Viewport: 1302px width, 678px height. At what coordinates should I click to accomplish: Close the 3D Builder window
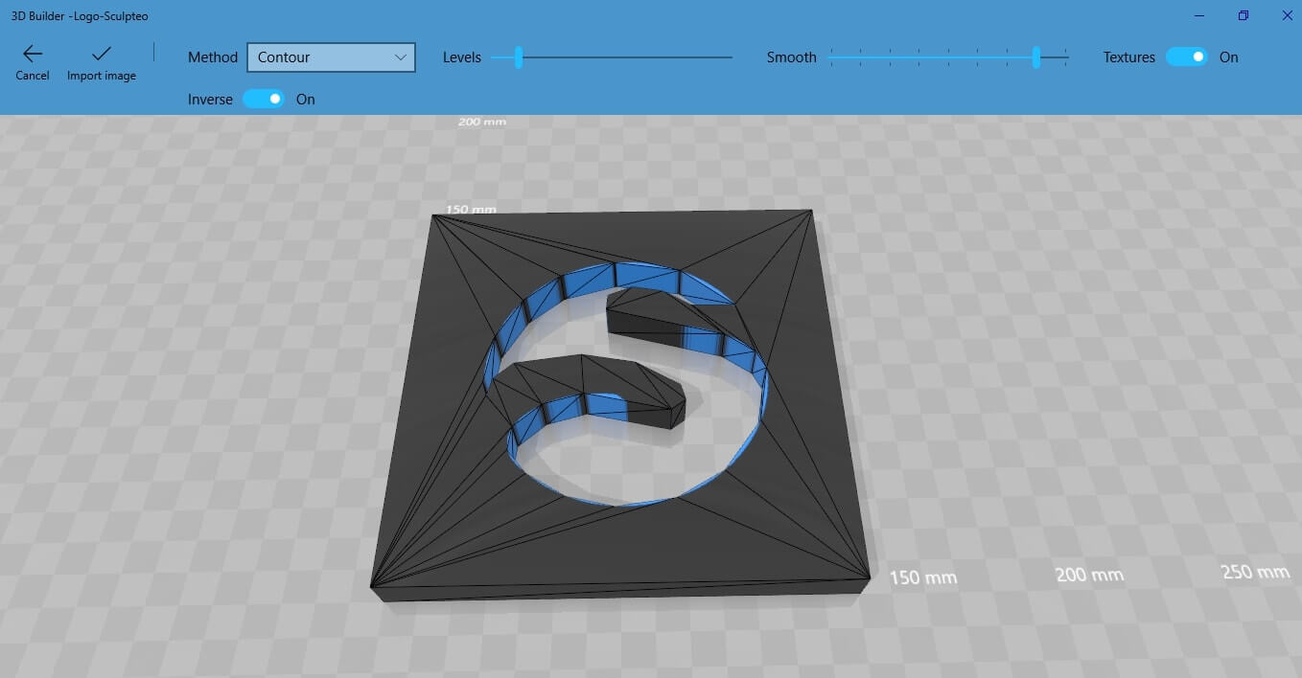pyautogui.click(x=1287, y=15)
